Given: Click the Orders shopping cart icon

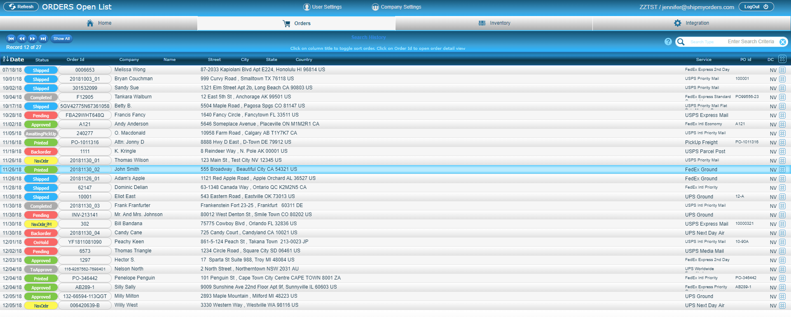Looking at the screenshot, I should [286, 23].
